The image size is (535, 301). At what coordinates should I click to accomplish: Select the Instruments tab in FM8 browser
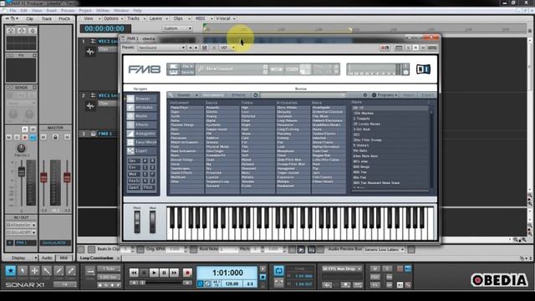pos(213,94)
